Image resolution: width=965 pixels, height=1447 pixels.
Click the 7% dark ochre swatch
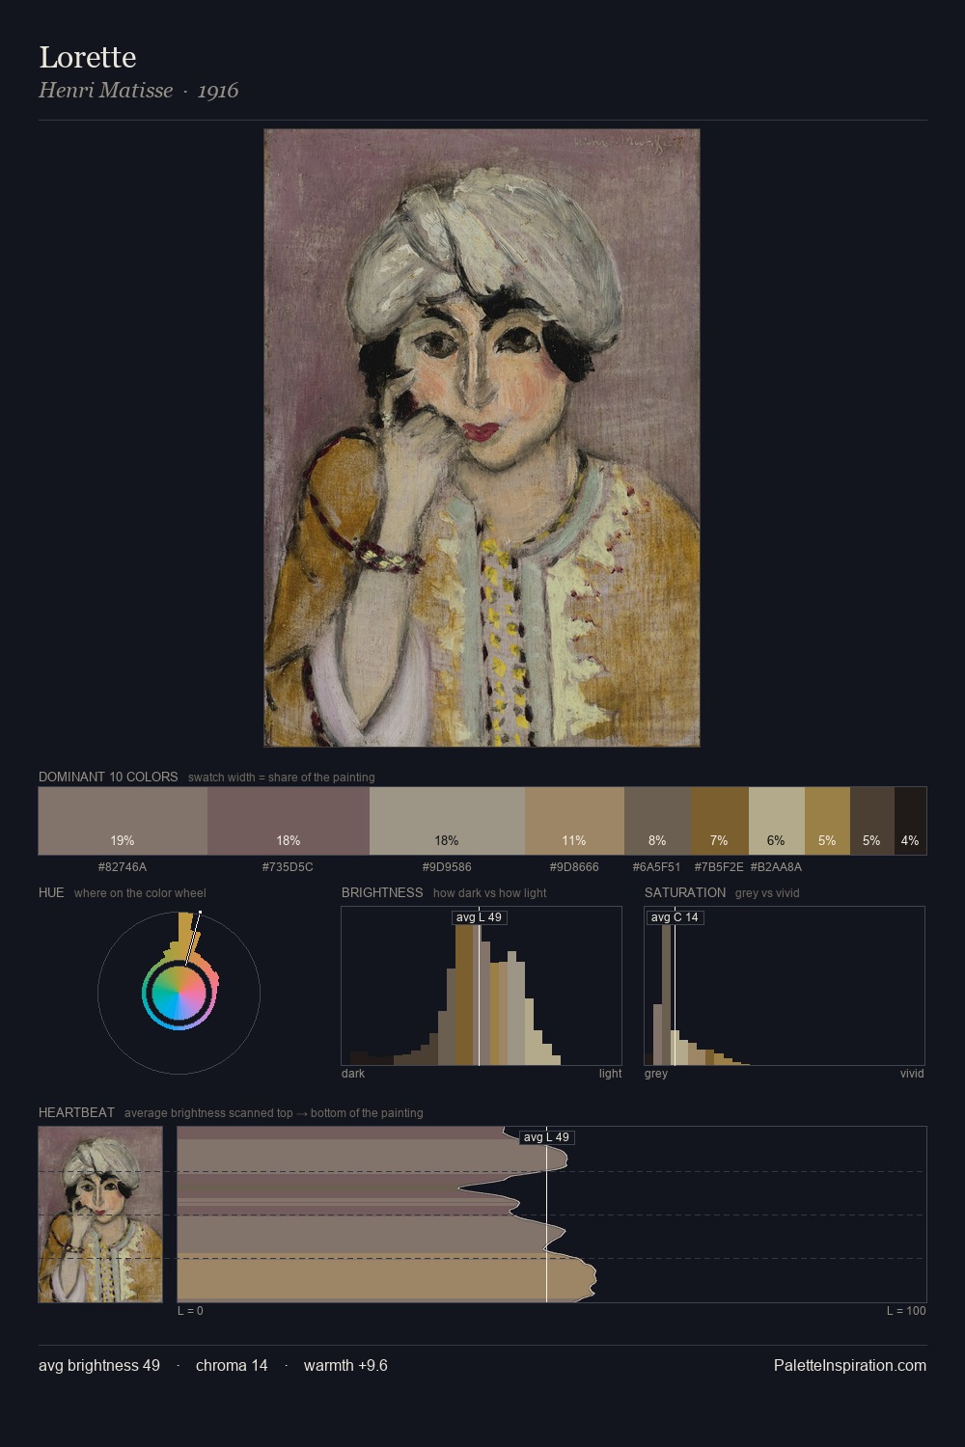tap(720, 821)
